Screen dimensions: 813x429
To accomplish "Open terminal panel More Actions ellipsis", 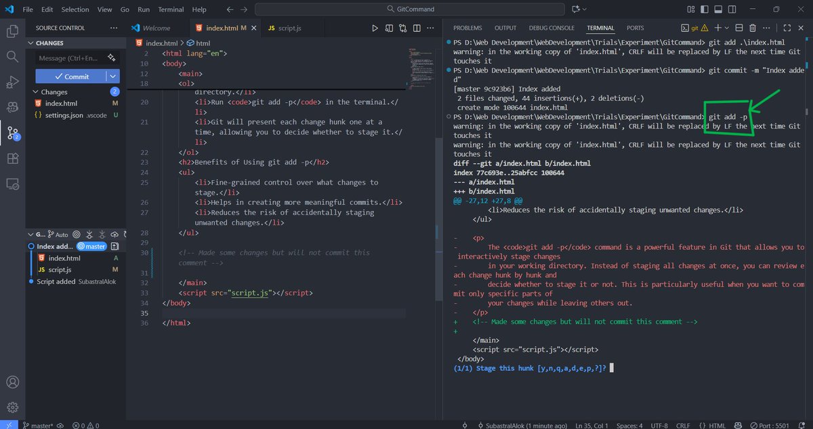I will point(767,28).
